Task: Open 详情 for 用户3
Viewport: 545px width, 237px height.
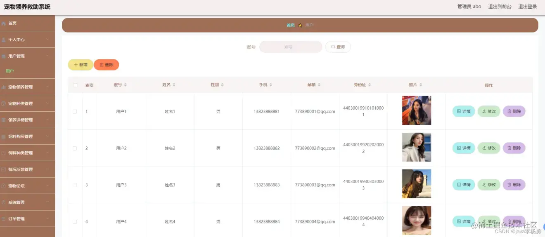Action: (x=464, y=185)
